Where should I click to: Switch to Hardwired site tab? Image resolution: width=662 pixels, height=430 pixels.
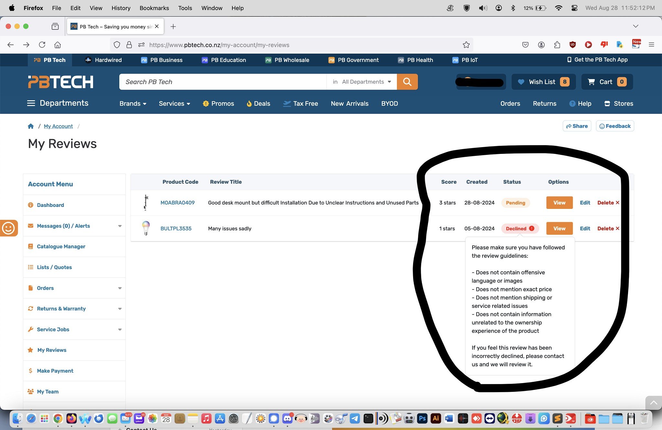point(103,60)
